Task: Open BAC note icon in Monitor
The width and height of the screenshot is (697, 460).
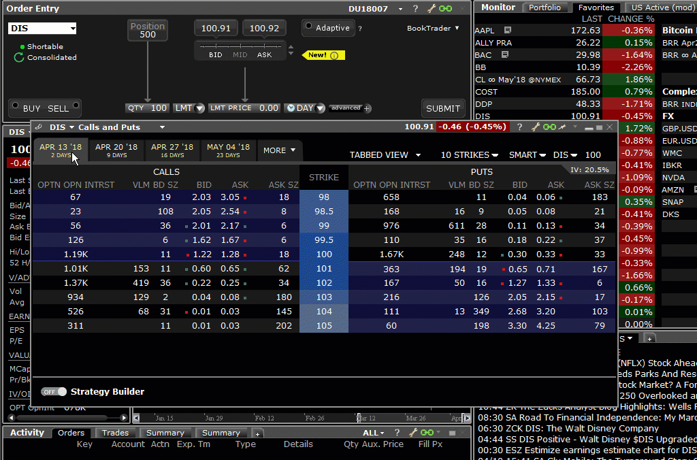Action: pos(504,54)
